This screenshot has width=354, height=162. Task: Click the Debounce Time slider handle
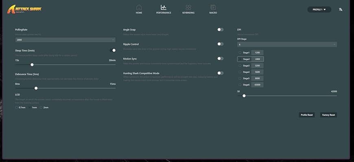tap(36, 88)
